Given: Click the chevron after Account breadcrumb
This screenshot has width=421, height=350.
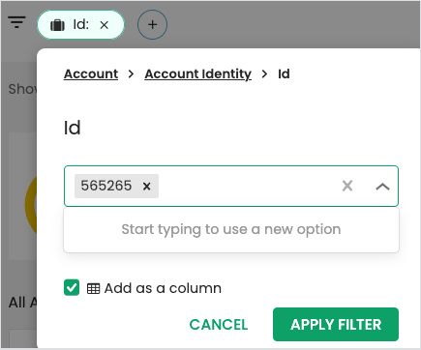Looking at the screenshot, I should 131,74.
